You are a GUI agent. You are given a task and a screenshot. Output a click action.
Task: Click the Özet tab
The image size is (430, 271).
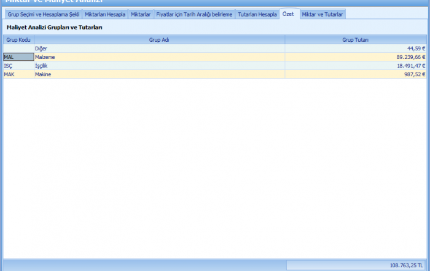coord(288,14)
